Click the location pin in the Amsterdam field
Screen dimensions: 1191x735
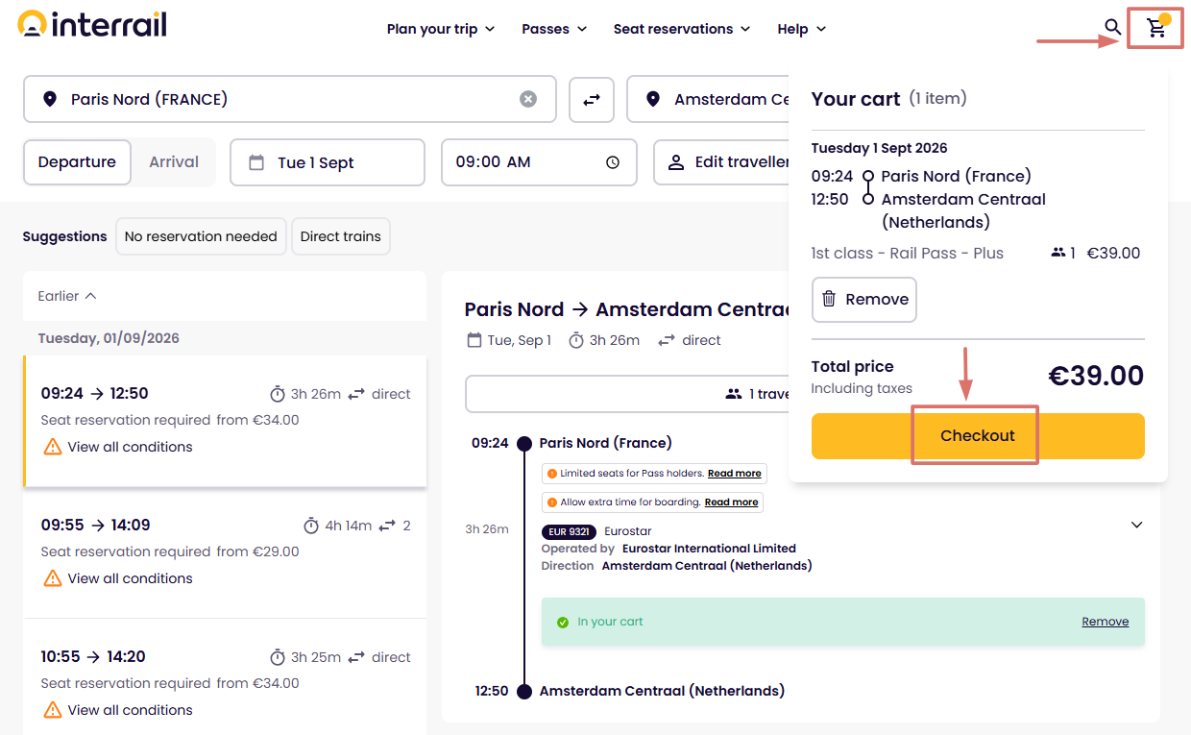[653, 99]
